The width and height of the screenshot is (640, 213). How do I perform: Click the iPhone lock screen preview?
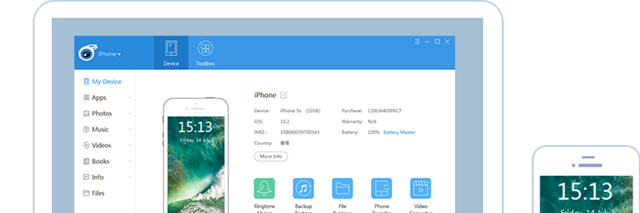pyautogui.click(x=196, y=164)
